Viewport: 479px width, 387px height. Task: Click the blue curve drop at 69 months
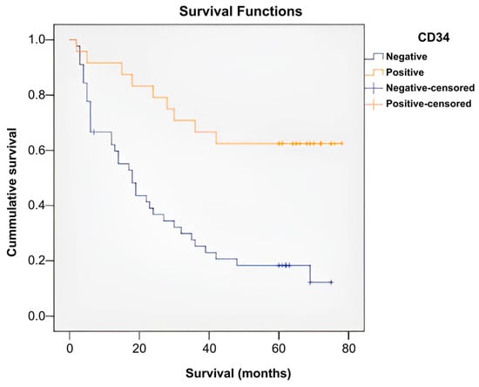point(310,274)
